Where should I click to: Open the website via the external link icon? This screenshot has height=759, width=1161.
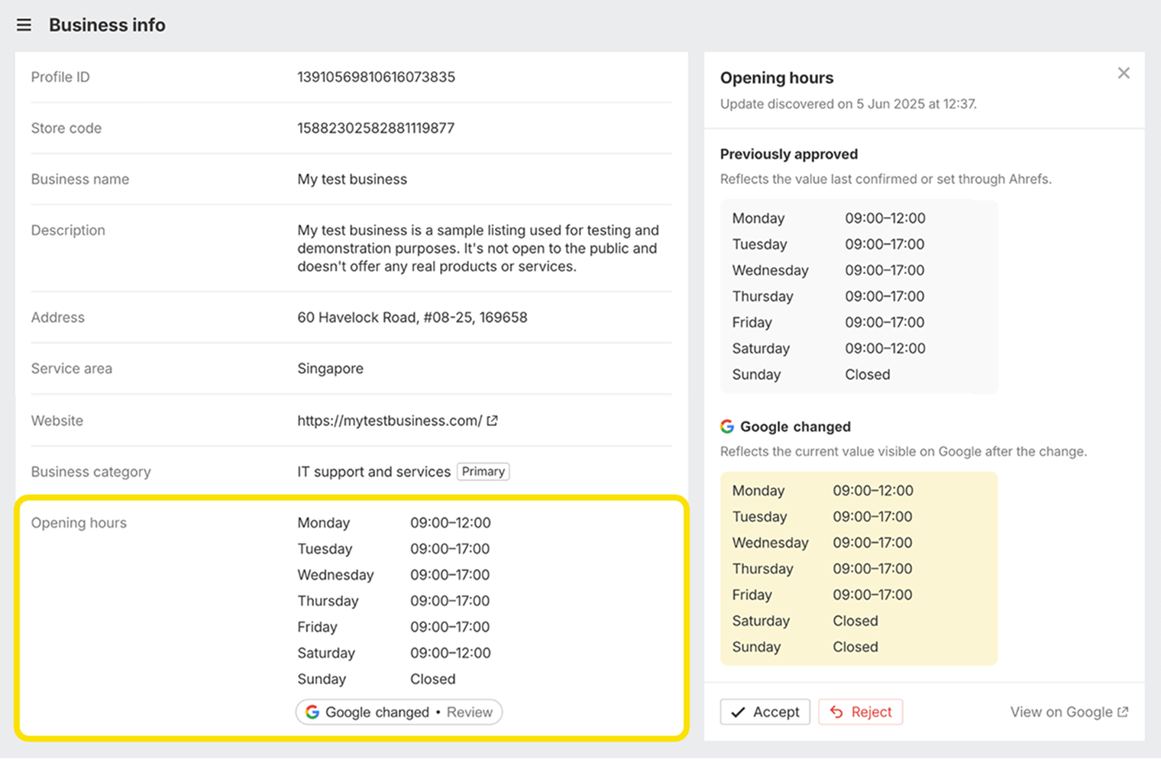pos(491,420)
